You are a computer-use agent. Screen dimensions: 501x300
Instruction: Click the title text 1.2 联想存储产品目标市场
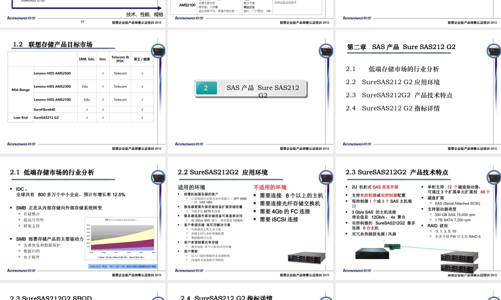point(53,44)
